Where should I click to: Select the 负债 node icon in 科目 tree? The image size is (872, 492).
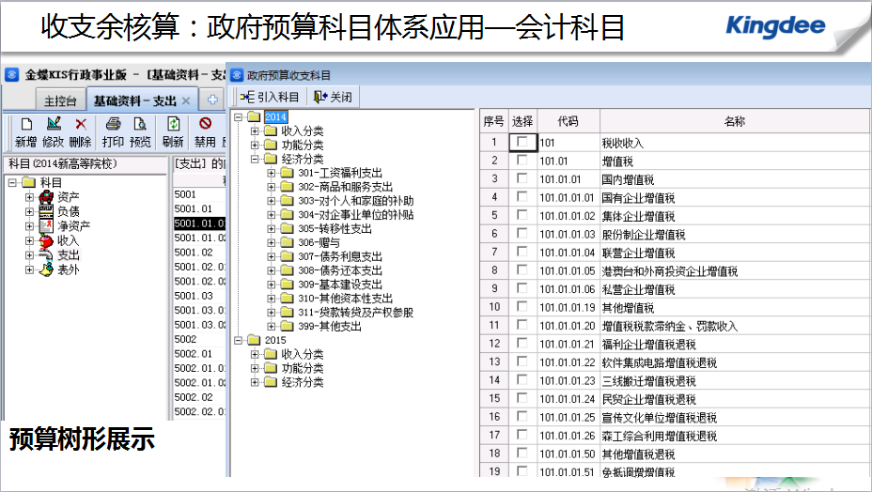[x=46, y=211]
